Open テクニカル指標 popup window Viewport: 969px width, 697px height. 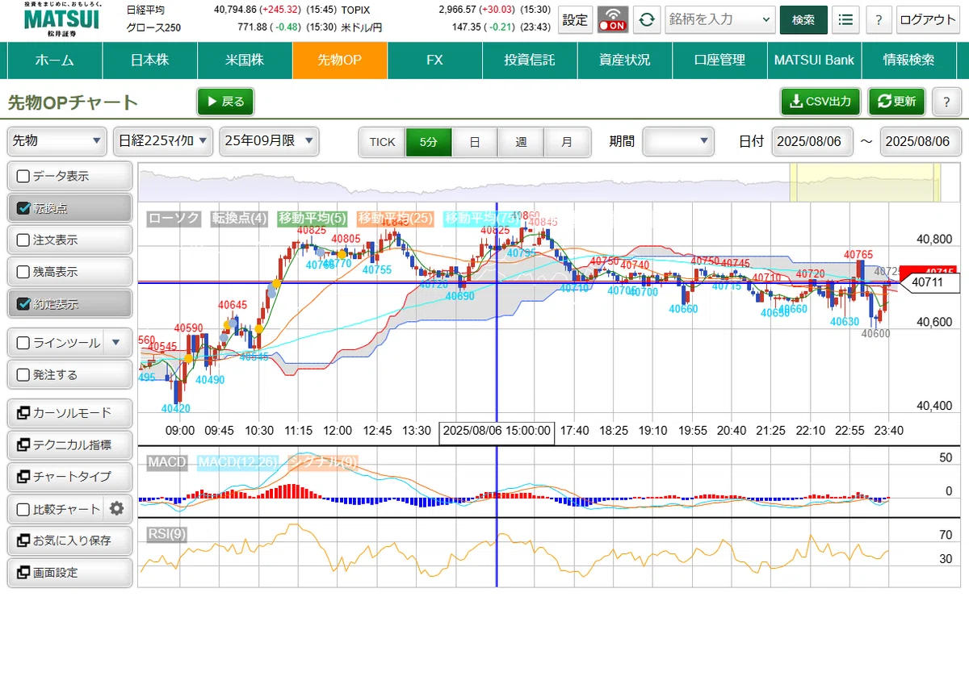[x=69, y=444]
